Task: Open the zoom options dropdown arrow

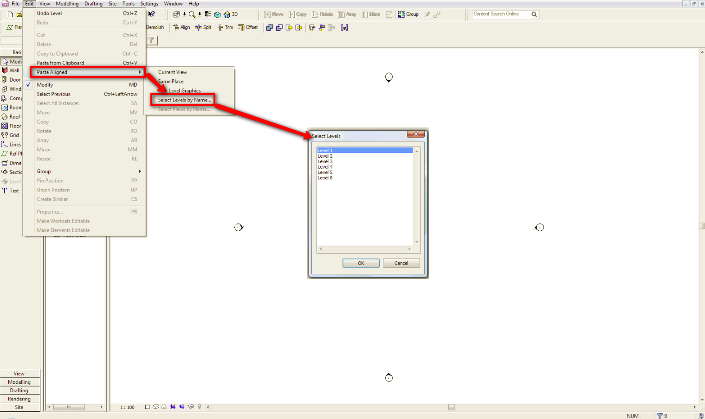Action: 200,14
